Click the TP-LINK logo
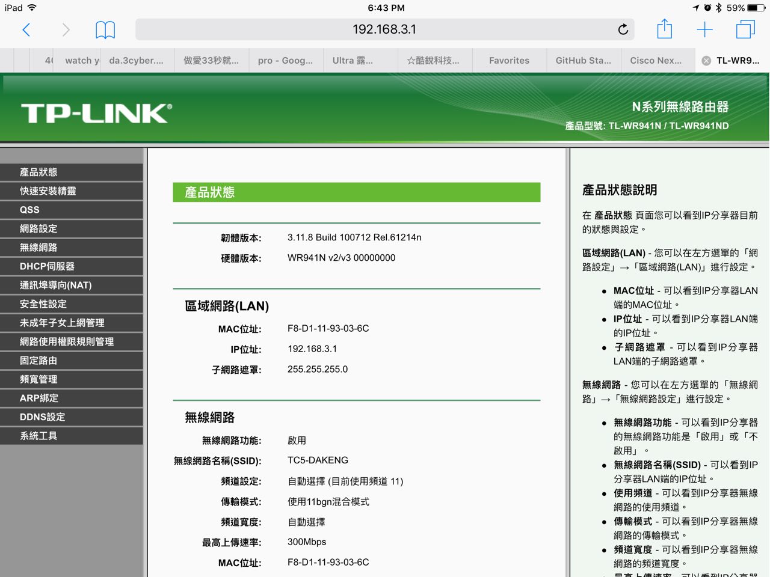This screenshot has width=770, height=577. point(97,114)
